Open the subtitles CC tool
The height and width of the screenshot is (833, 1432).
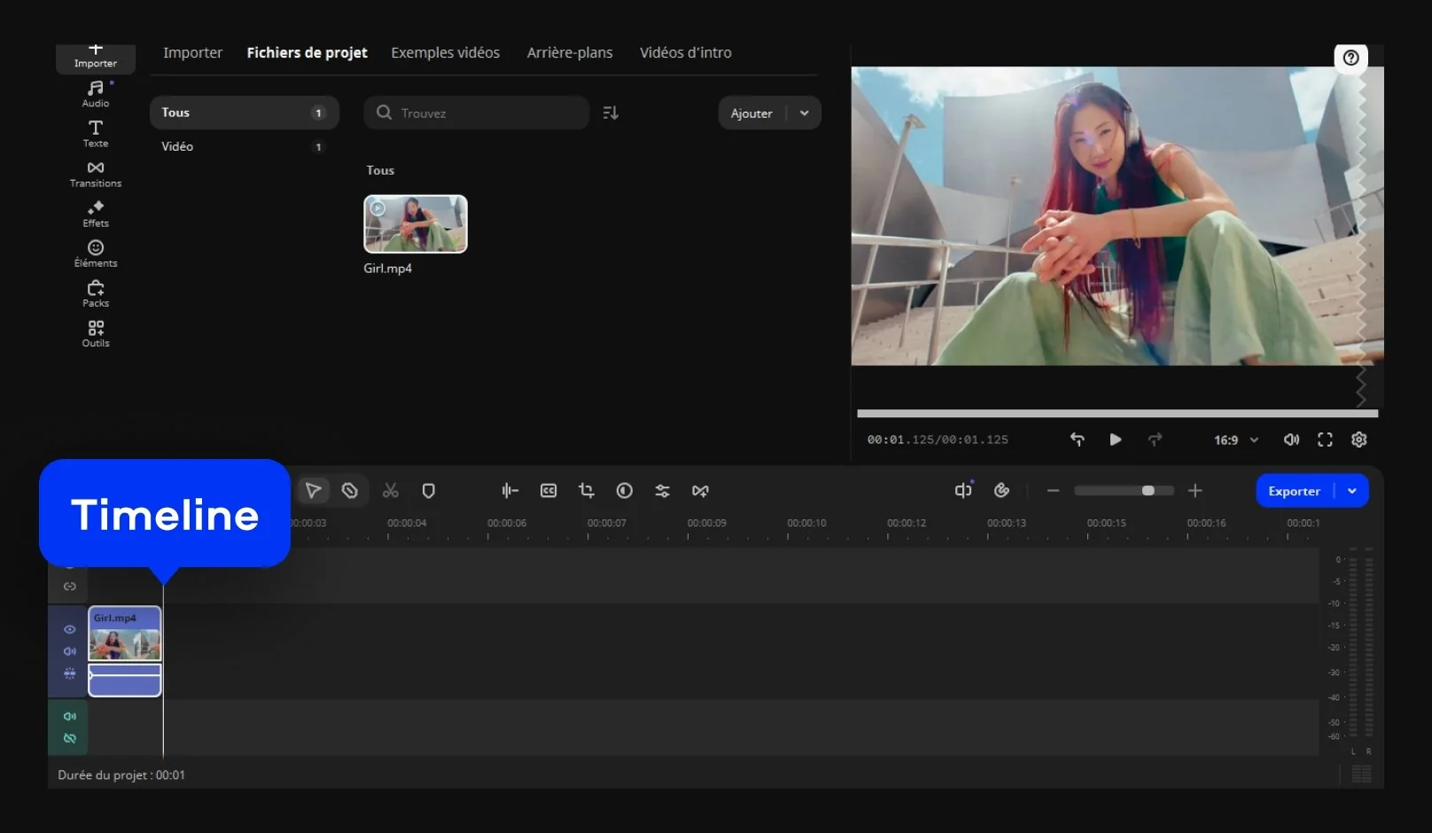(549, 491)
